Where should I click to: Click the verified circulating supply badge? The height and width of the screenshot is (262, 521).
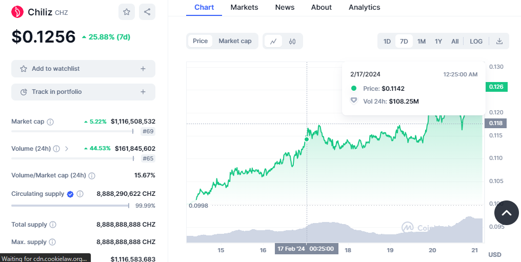pos(70,194)
